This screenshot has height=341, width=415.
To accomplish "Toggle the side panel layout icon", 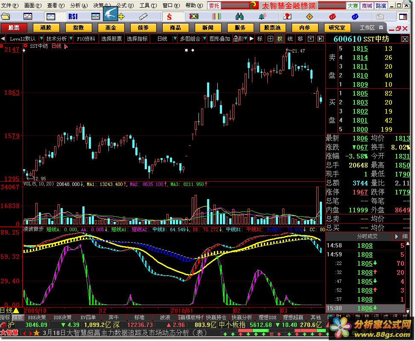I will click(403, 16).
